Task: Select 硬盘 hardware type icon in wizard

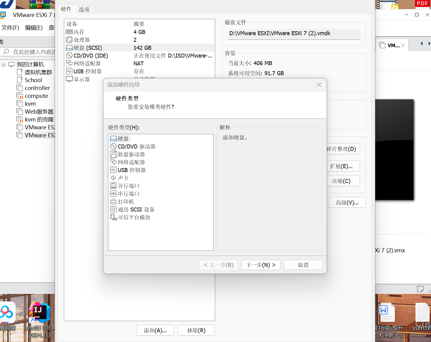Action: coord(114,138)
